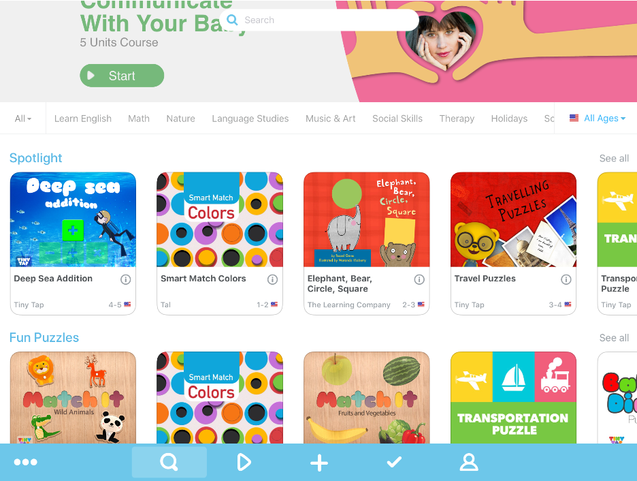
Task: Tap the play icon in bottom bar
Action: pyautogui.click(x=244, y=463)
